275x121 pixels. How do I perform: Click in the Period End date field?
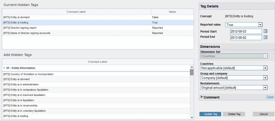pos(246,37)
